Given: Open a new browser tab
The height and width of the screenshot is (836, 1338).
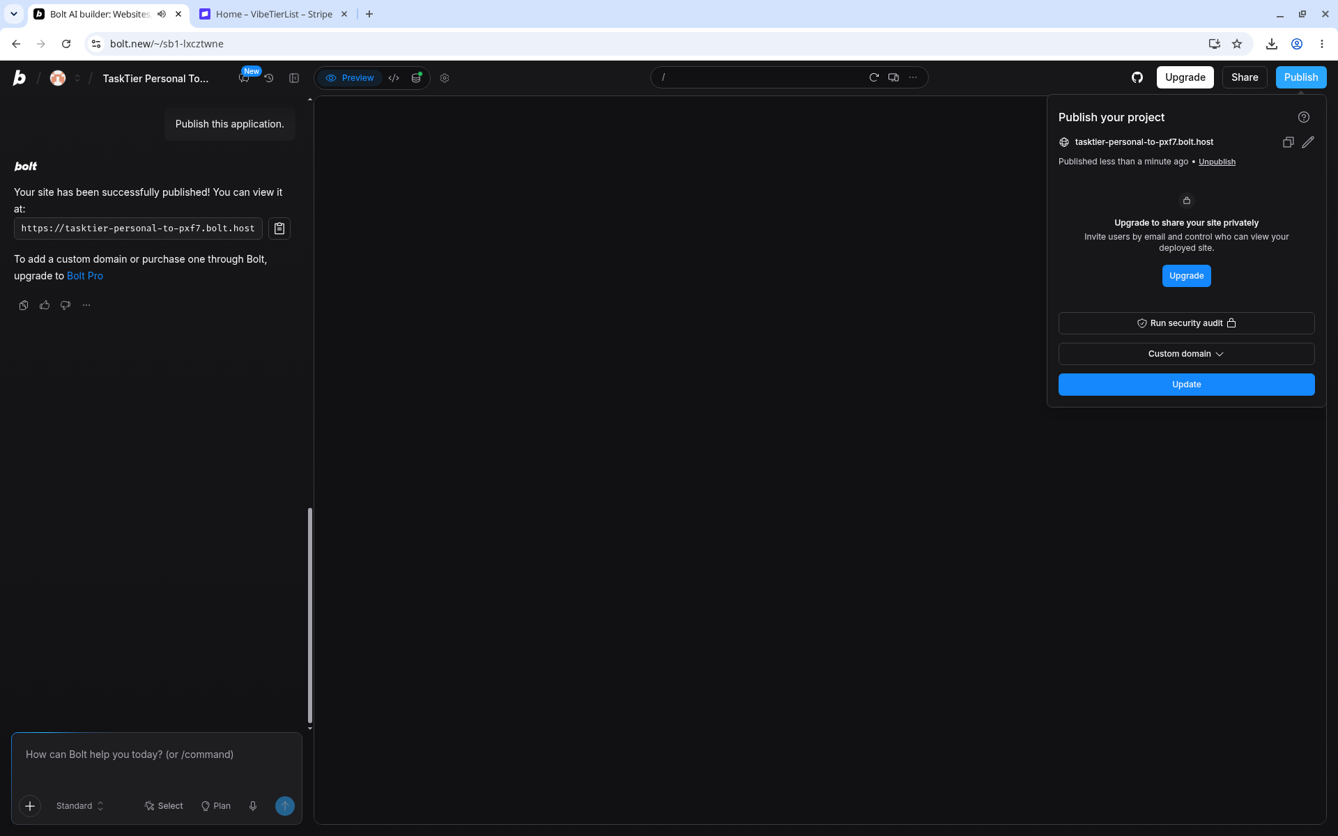Looking at the screenshot, I should click(369, 14).
